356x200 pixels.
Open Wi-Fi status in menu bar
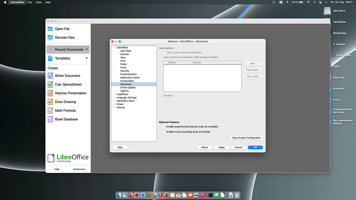(x=308, y=2)
